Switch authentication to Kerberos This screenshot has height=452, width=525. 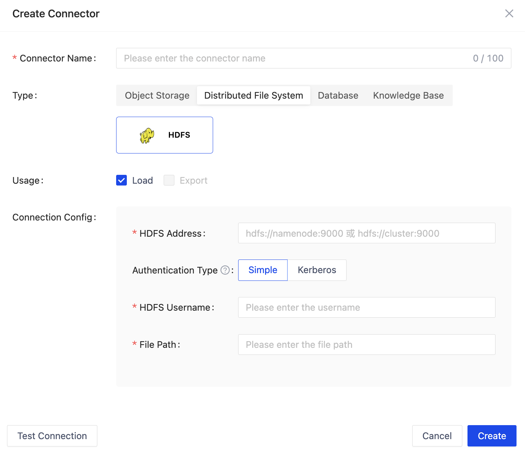(317, 270)
